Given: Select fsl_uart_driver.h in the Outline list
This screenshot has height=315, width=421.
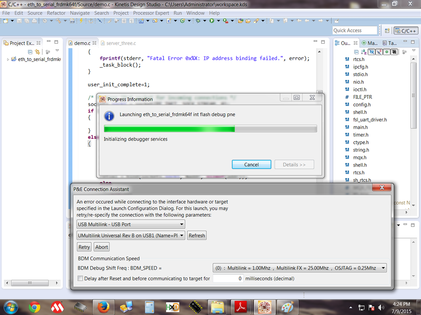Looking at the screenshot, I should point(370,120).
